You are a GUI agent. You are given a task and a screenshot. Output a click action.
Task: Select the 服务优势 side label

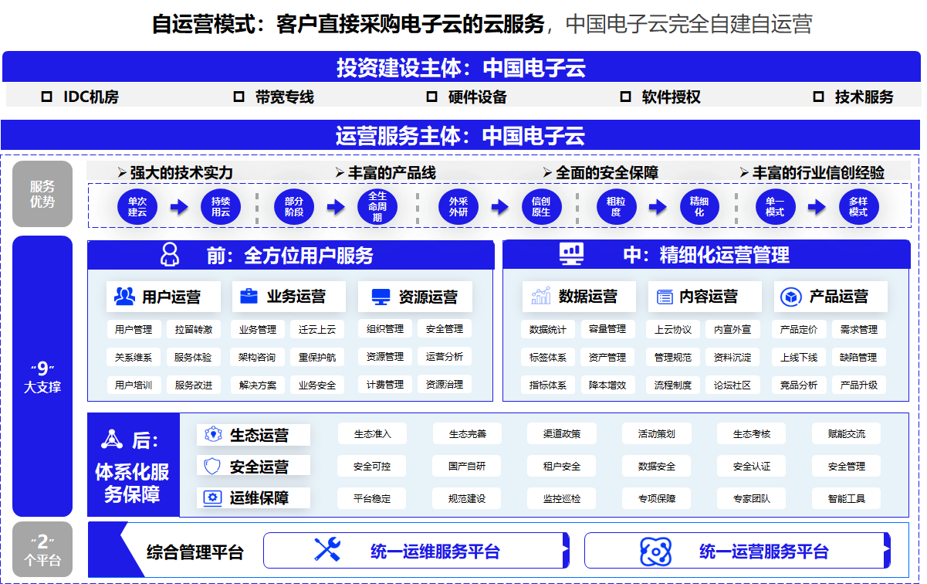click(x=42, y=194)
